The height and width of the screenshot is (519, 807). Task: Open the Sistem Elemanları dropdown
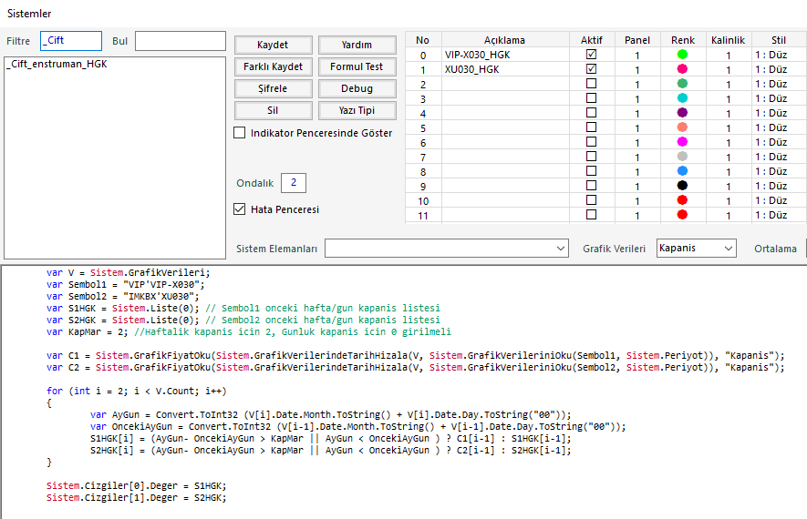pyautogui.click(x=447, y=249)
